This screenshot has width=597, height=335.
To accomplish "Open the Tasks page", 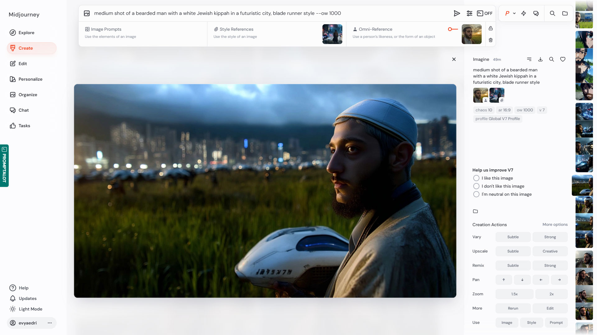I will coord(32,126).
